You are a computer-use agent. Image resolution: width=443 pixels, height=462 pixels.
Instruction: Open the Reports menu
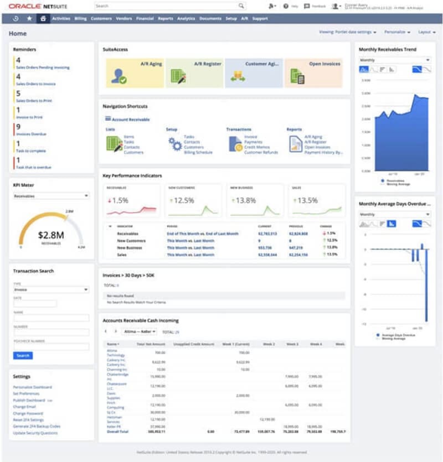(166, 19)
